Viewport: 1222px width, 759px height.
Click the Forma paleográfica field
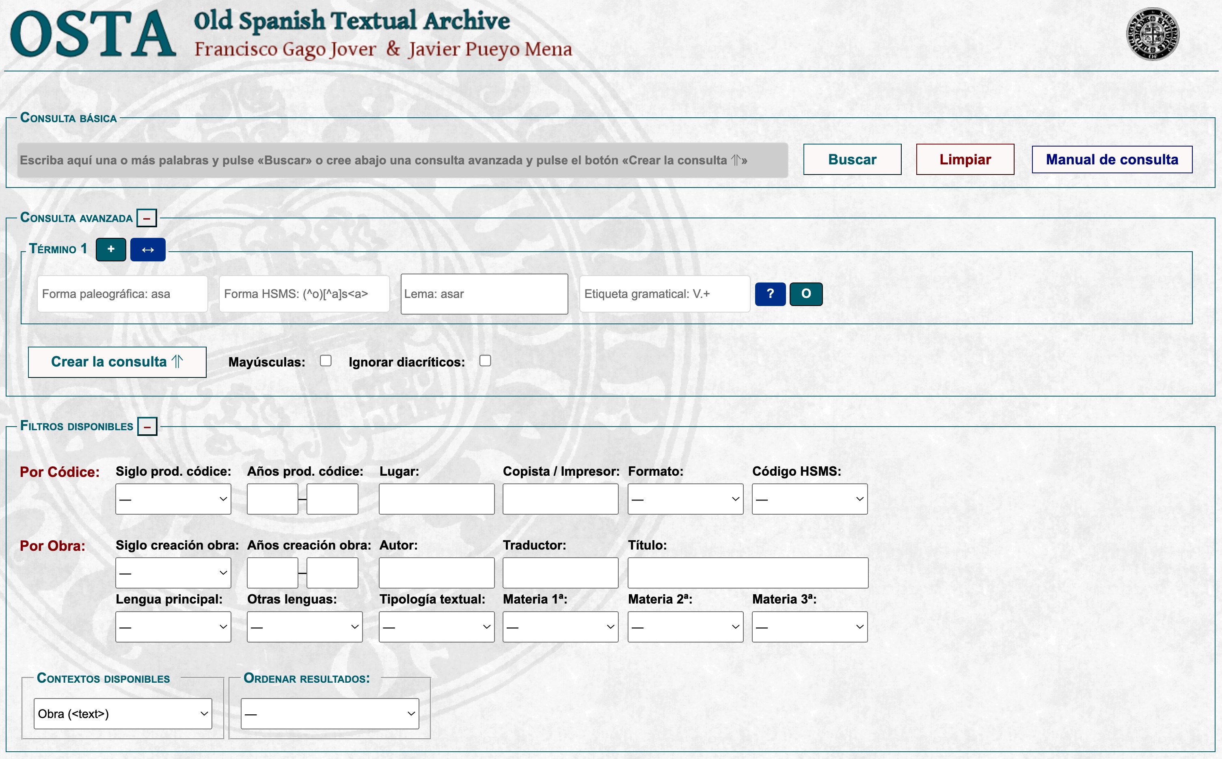coord(123,294)
